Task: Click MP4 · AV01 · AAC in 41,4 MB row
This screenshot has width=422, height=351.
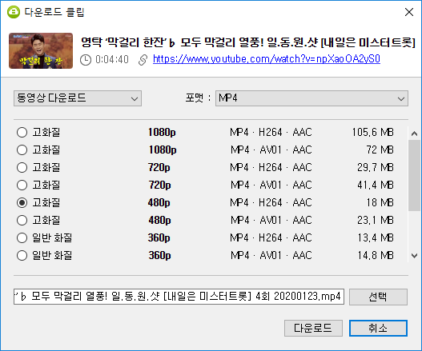Action: (271, 185)
